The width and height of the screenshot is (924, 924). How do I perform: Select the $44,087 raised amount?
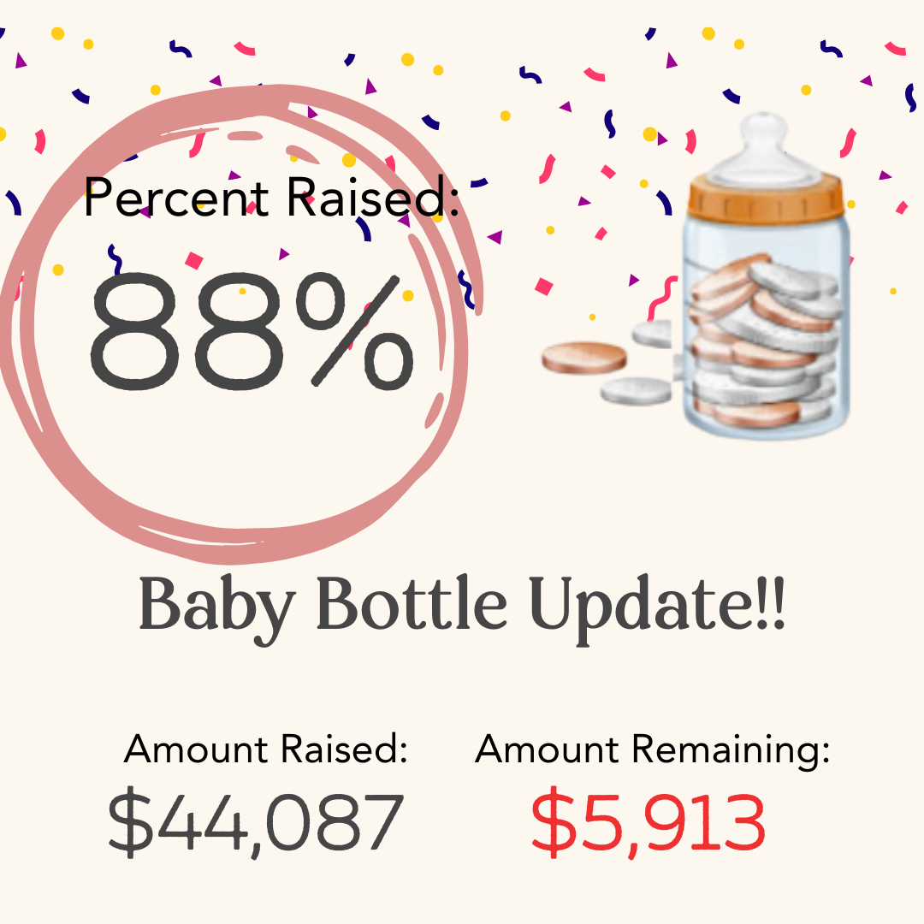pos(255,823)
